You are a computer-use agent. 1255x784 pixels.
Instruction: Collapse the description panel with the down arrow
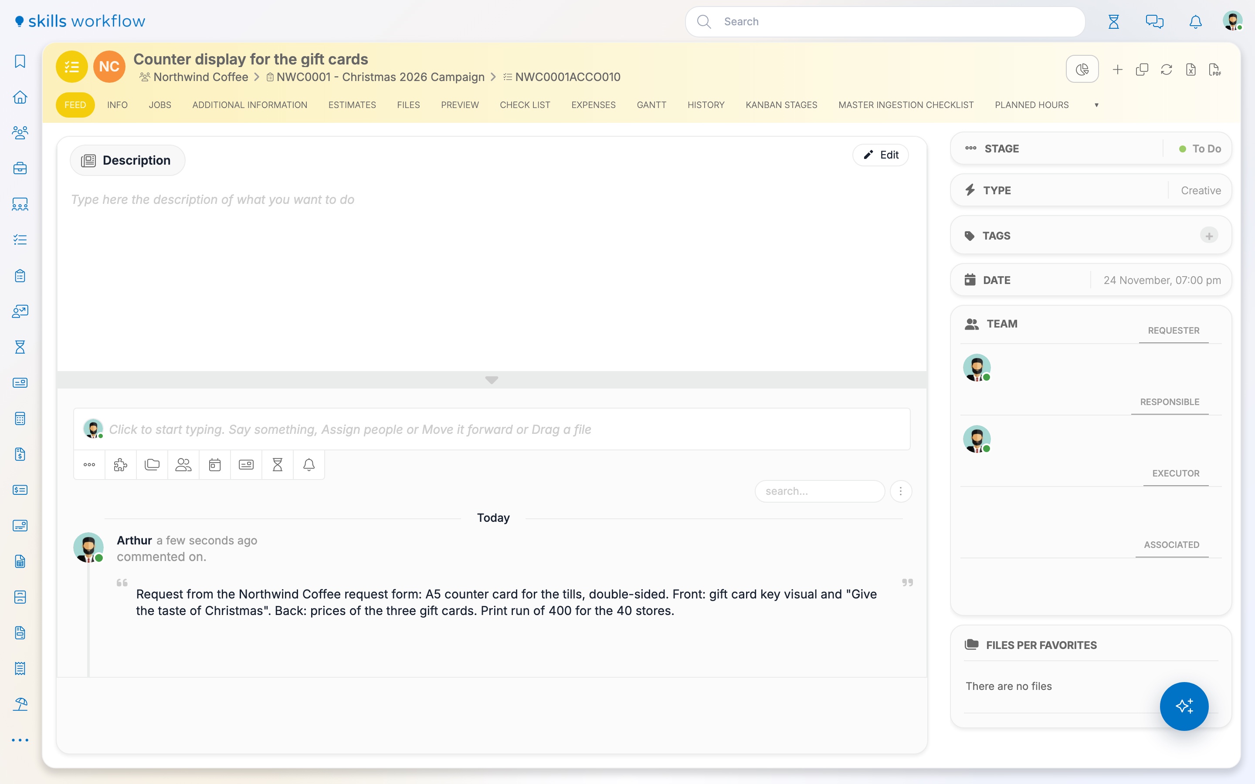click(x=492, y=379)
